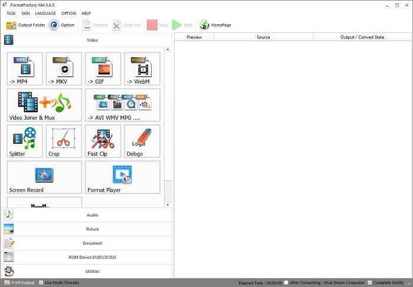Expand the Picture category
This screenshot has height=287, width=413.
(87, 229)
